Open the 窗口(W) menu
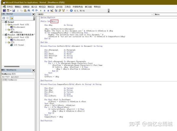The image size is (177, 131). [88, 7]
